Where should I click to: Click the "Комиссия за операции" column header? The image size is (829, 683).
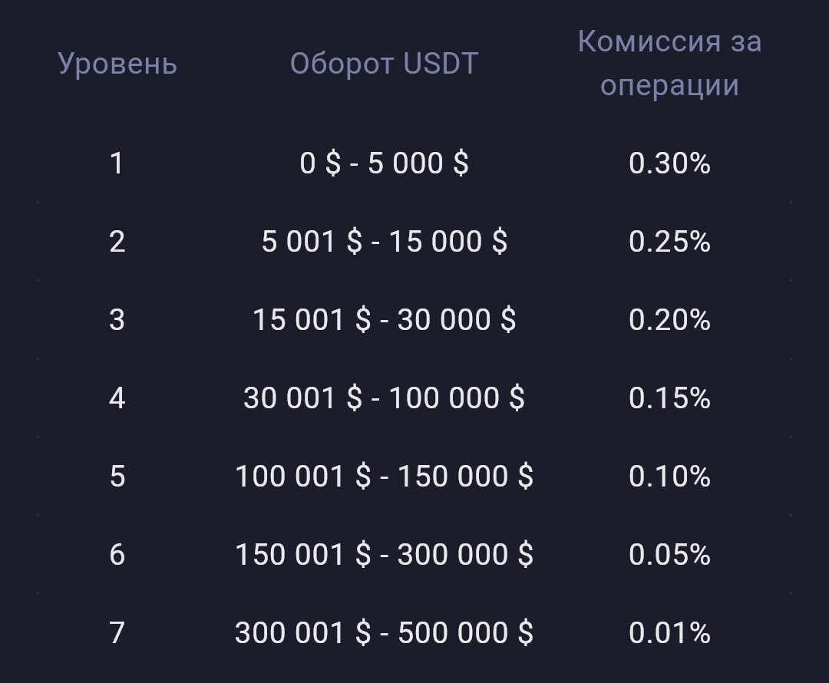click(669, 63)
